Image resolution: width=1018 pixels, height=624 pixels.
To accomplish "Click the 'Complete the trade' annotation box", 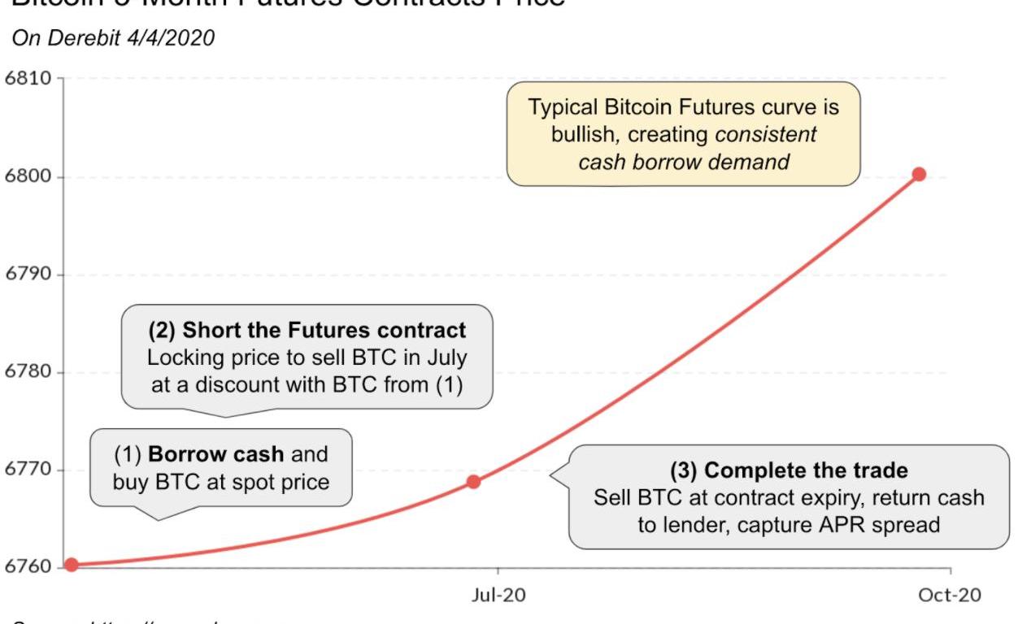I will (x=789, y=497).
